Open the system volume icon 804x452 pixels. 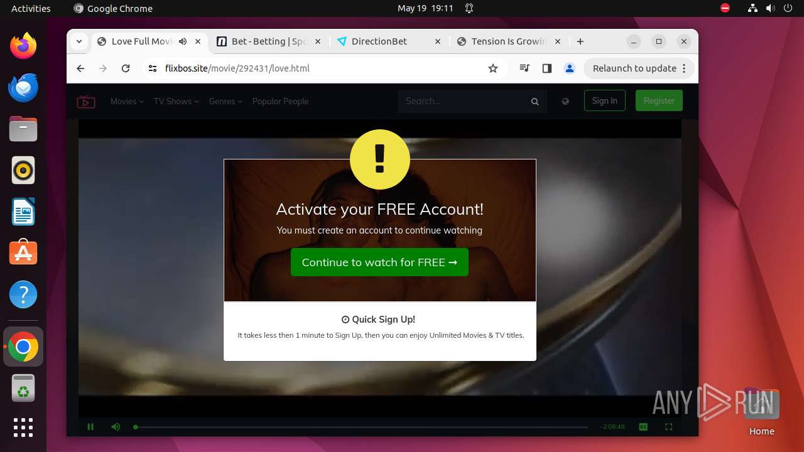[771, 8]
